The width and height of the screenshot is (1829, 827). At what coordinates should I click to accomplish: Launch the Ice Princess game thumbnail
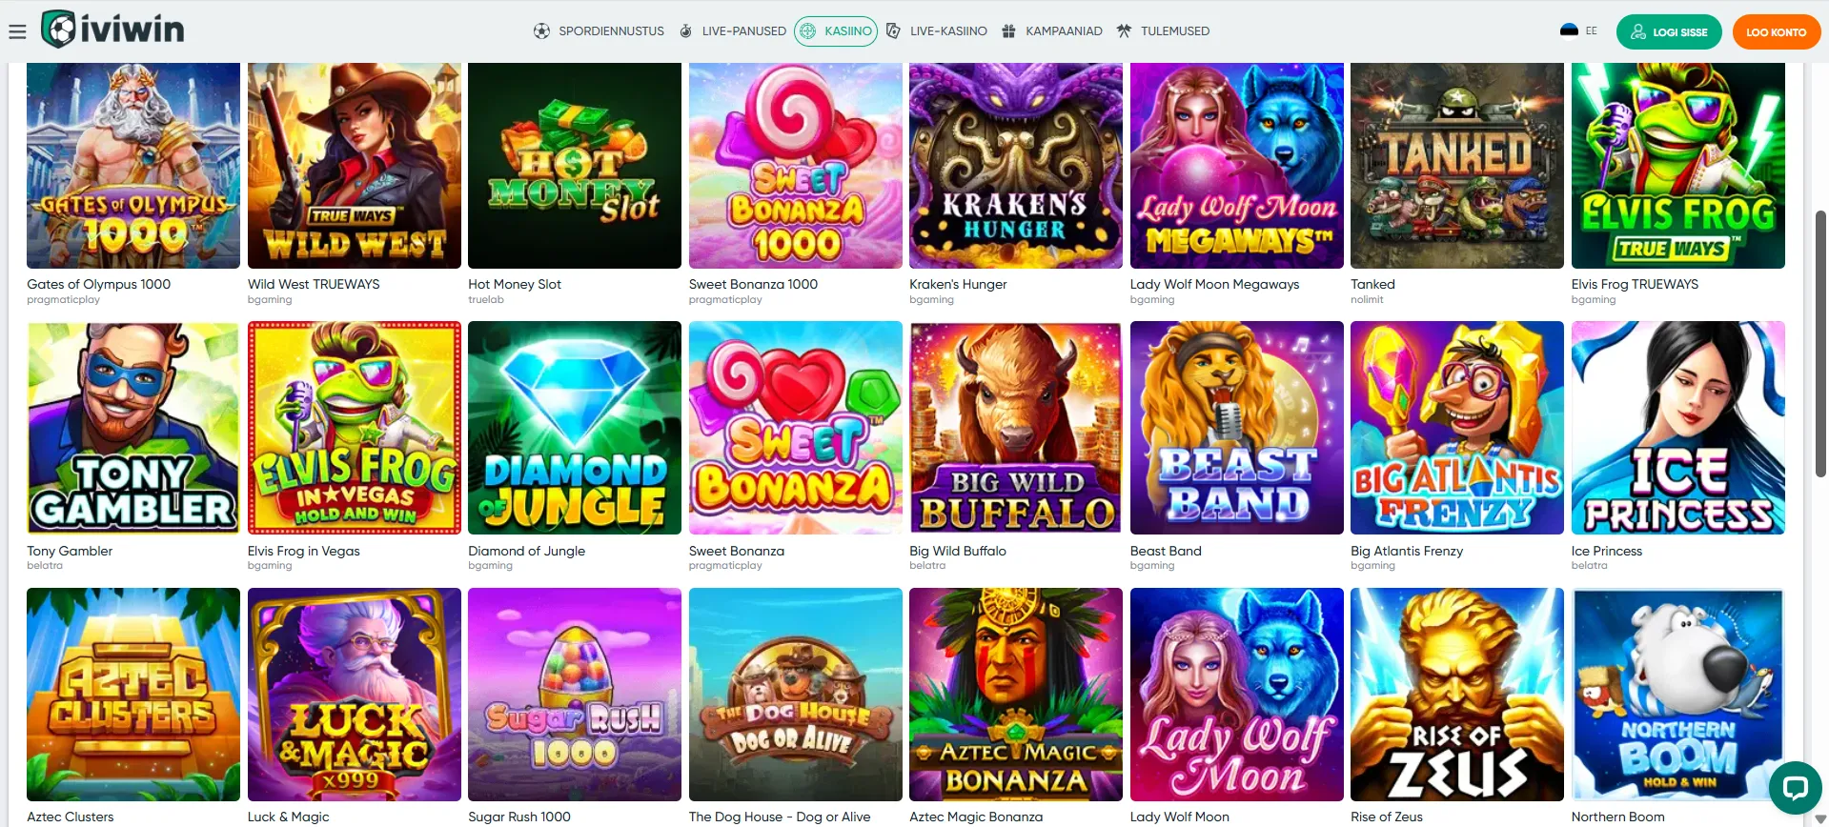tap(1677, 428)
